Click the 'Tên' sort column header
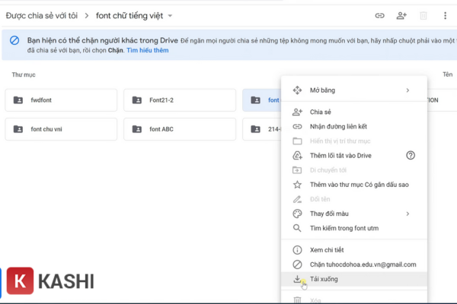This screenshot has height=304, width=457. (447, 74)
